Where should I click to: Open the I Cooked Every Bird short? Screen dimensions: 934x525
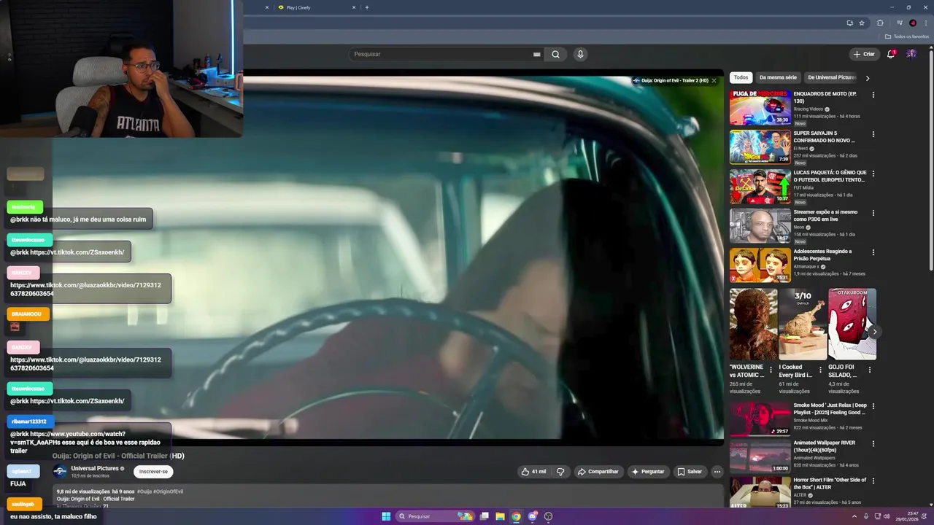click(x=802, y=324)
